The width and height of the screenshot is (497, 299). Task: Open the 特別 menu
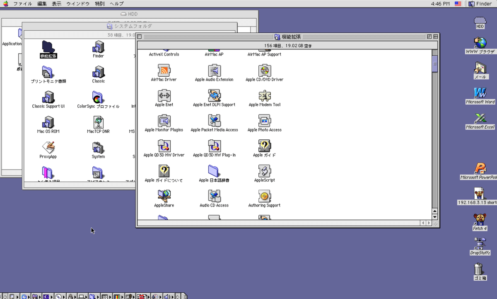coord(99,4)
